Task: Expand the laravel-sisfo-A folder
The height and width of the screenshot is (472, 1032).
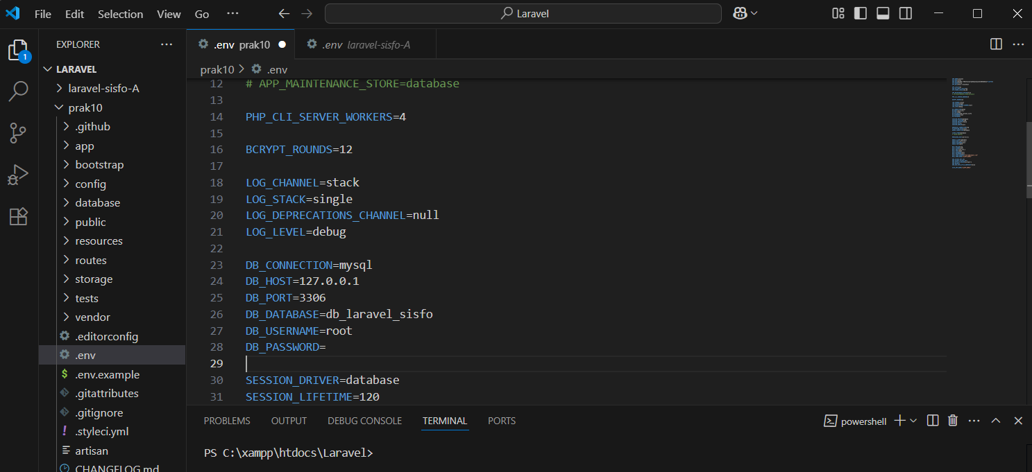Action: [x=103, y=89]
